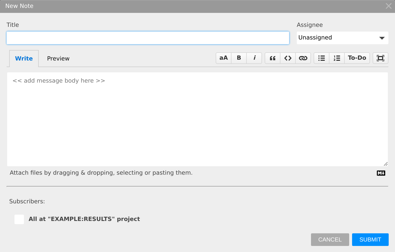Apply italic formatting

(x=254, y=58)
